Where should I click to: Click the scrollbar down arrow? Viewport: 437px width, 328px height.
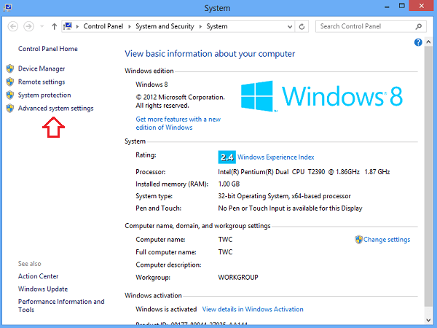[429, 321]
